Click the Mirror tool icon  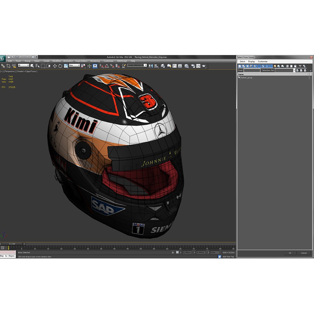151,66
